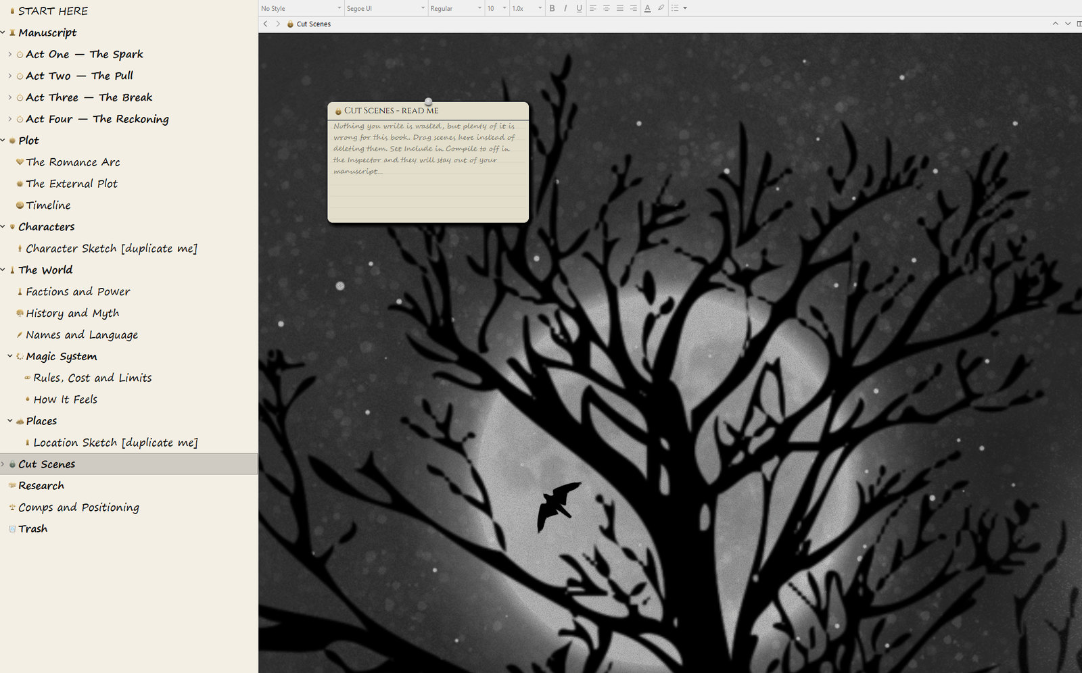The image size is (1082, 673).
Task: Click the index card synopsis text
Action: pos(425,149)
